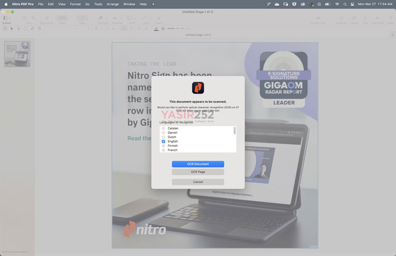Check the Dutch language checkbox
396x256 pixels.
(163, 137)
